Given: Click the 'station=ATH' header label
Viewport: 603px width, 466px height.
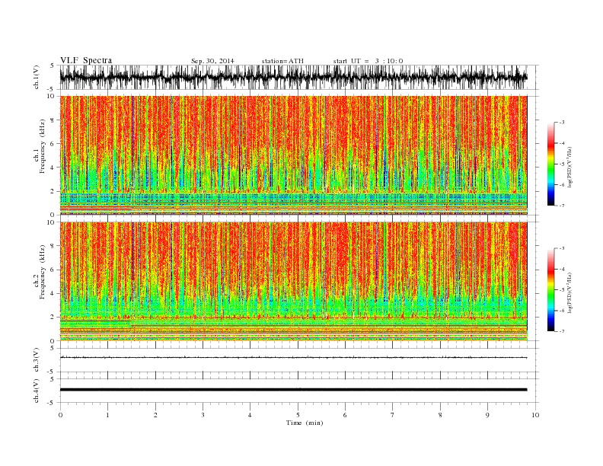Looking at the screenshot, I should pos(282,61).
